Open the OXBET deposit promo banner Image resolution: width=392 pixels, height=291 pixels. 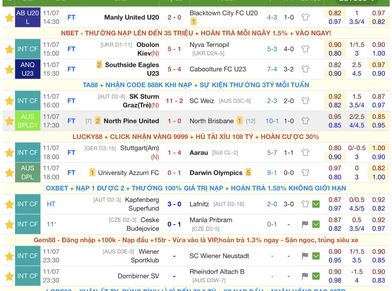(196, 188)
